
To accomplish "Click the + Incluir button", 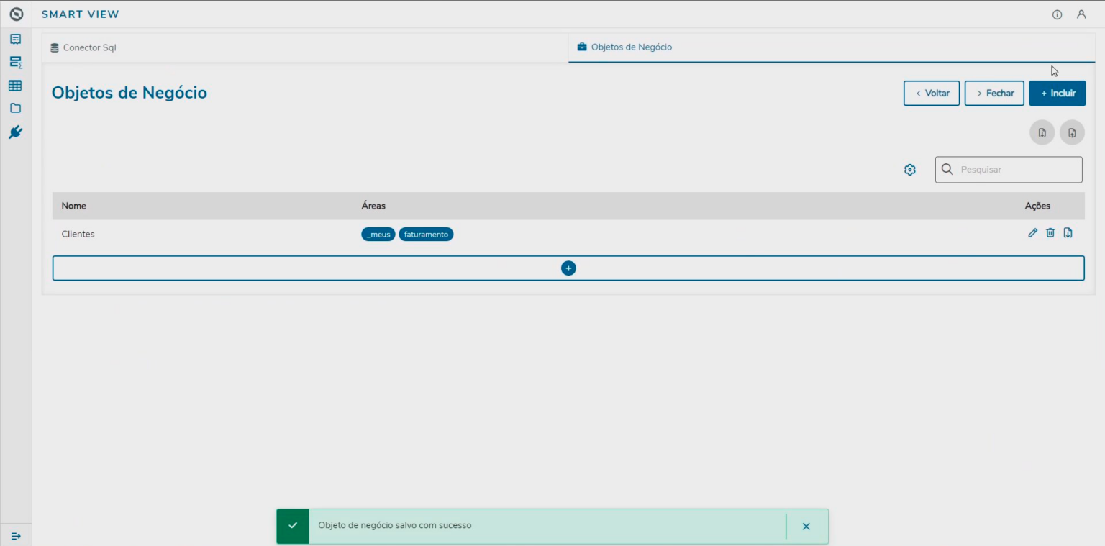I will pos(1057,93).
